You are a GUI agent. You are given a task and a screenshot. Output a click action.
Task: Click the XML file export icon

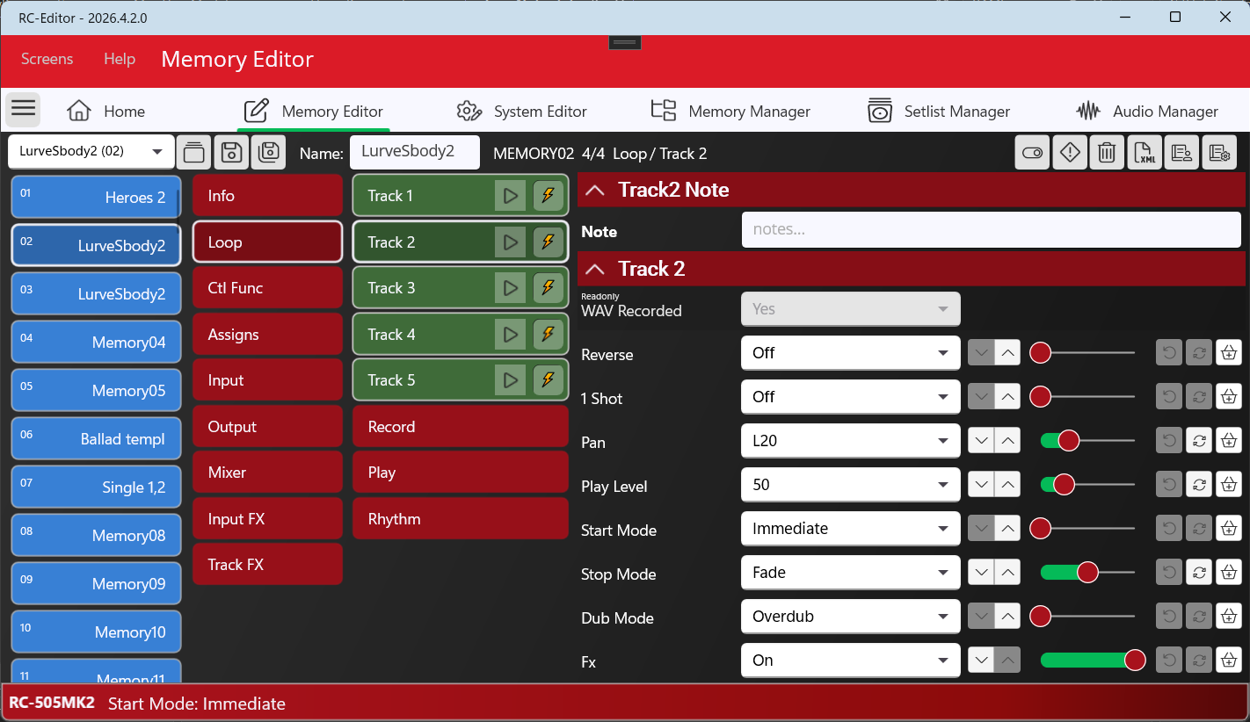click(x=1145, y=153)
